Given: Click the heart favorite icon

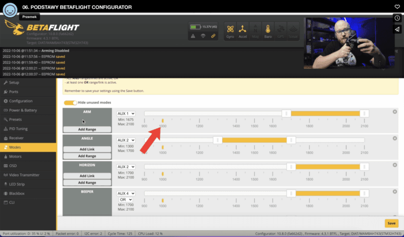Looking at the screenshot, I should [x=397, y=7].
